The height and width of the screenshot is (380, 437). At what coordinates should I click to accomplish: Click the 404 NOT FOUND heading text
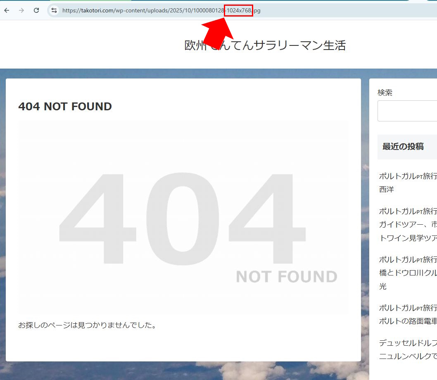pos(65,107)
